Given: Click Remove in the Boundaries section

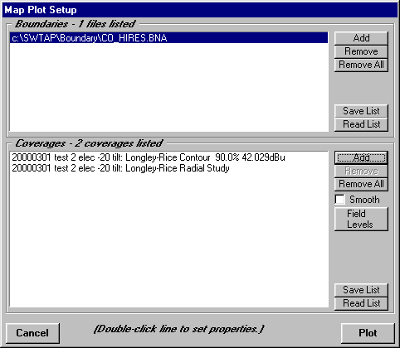Looking at the screenshot, I should (x=361, y=51).
